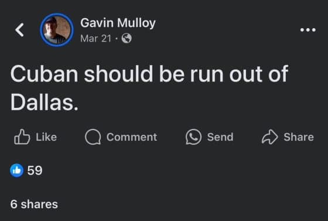
Task: Click the word Cuban in the post
Action: pyautogui.click(x=45, y=74)
